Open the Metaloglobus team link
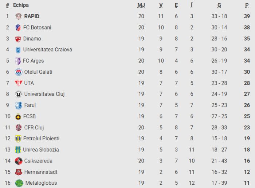Screen dimensions: 255x188 coord(41,183)
